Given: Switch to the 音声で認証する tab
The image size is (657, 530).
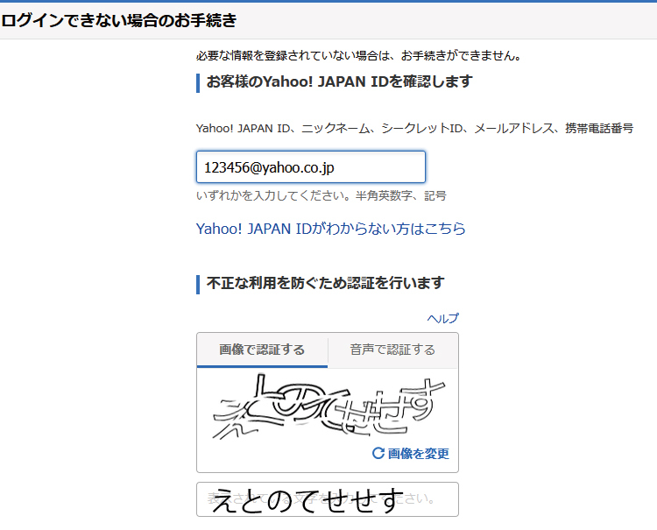Looking at the screenshot, I should [392, 350].
